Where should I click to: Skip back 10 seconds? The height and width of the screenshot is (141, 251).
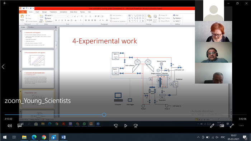pos(116,126)
